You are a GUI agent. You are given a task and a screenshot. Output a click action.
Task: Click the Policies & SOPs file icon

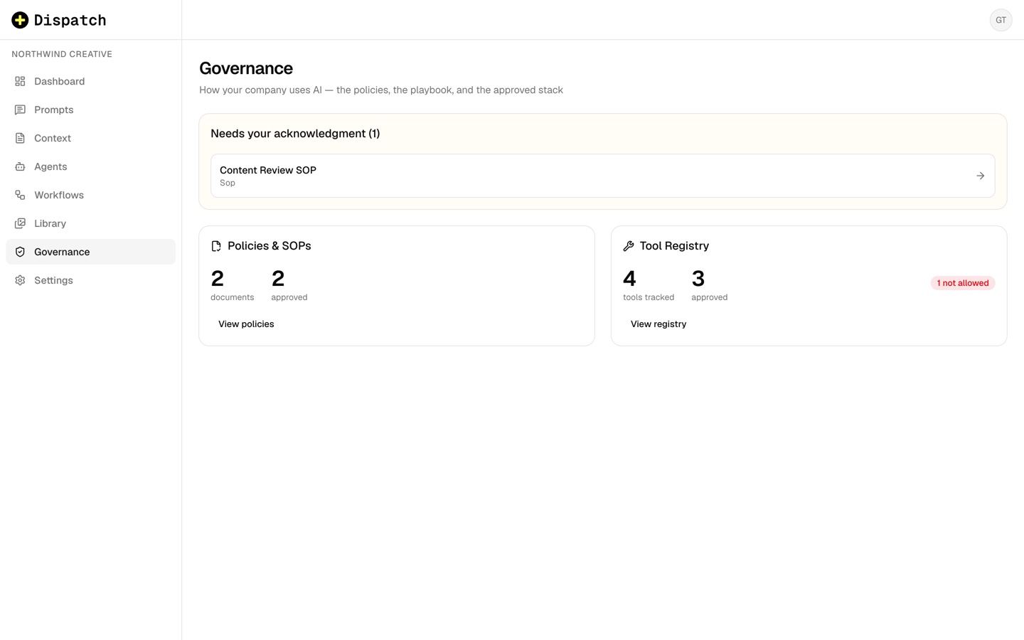[216, 246]
